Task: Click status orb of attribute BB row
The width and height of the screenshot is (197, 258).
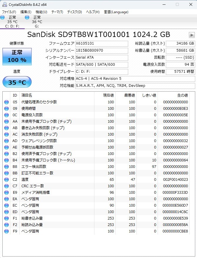Action: [x=6, y=173]
